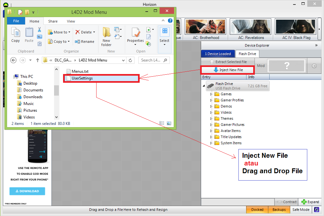
Task: Select the 1 Device Loaded tab
Action: 218,54
